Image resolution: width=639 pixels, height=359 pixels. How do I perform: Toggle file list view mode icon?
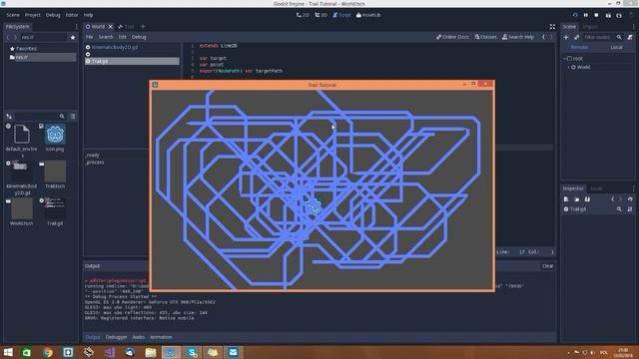73,117
